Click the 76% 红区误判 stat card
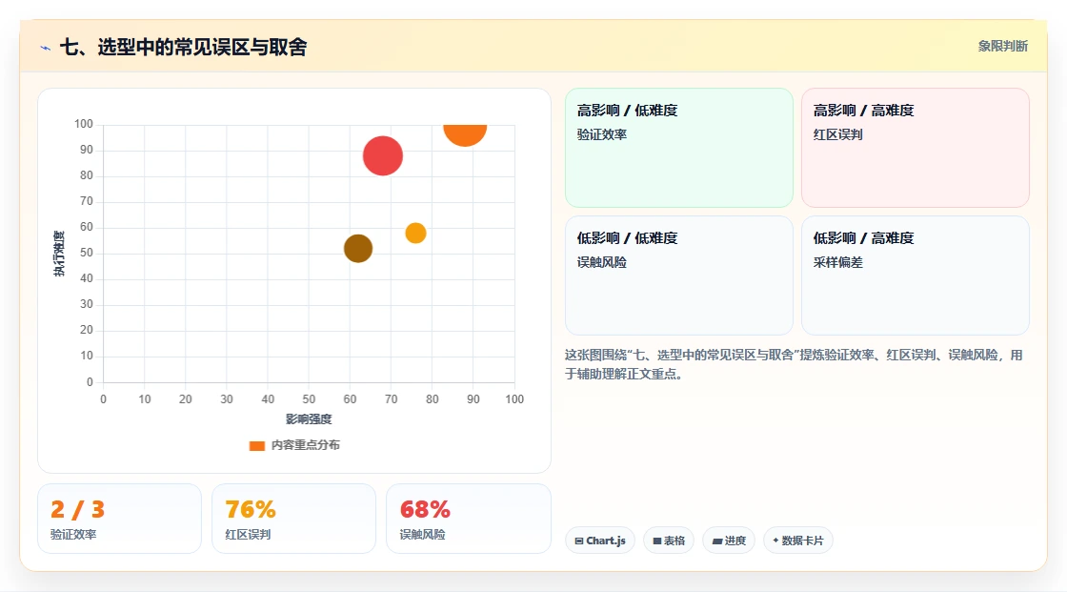Screen dimensions: 1067x592 294,519
